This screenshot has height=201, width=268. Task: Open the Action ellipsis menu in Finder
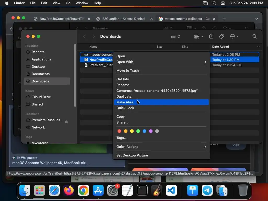[234, 36]
